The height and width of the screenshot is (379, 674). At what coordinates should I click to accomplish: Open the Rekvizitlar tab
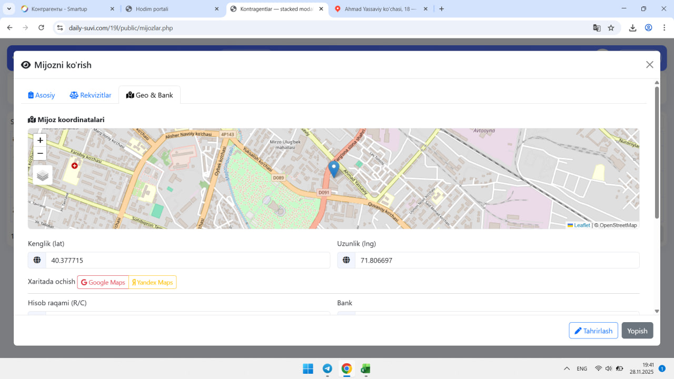91,95
